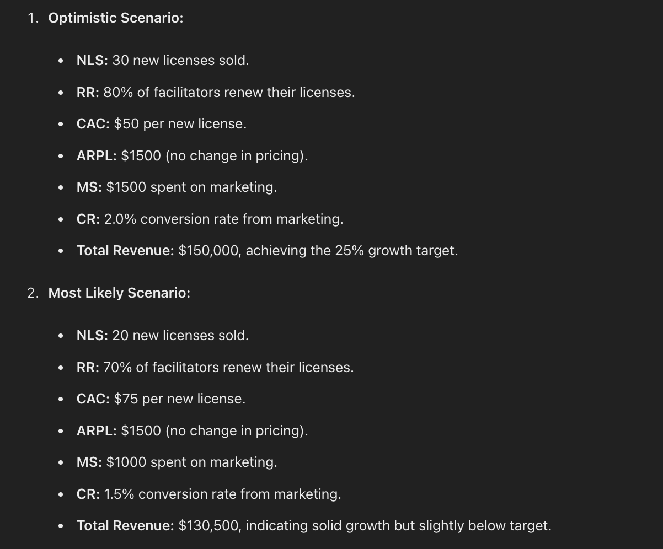Click the 'slightly below target' text
This screenshot has width=663, height=549.
(484, 525)
